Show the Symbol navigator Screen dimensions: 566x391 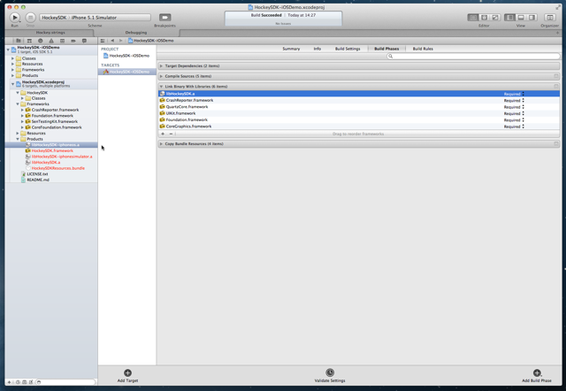coord(29,41)
